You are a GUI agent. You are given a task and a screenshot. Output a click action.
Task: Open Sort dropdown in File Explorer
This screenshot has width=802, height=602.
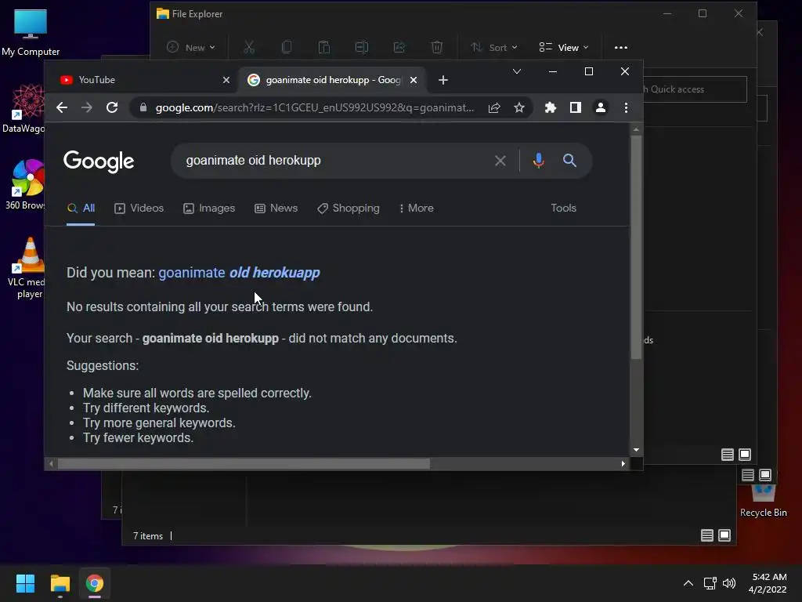493,47
